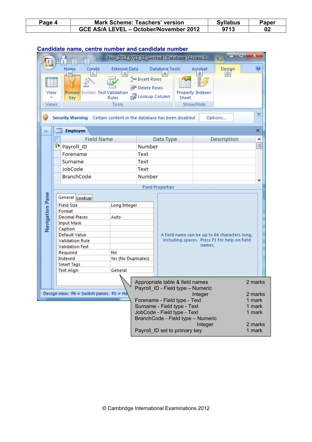Screen dimensions: 312x442
Task: Click the field grid scroll down arrow
Action: coord(259,181)
